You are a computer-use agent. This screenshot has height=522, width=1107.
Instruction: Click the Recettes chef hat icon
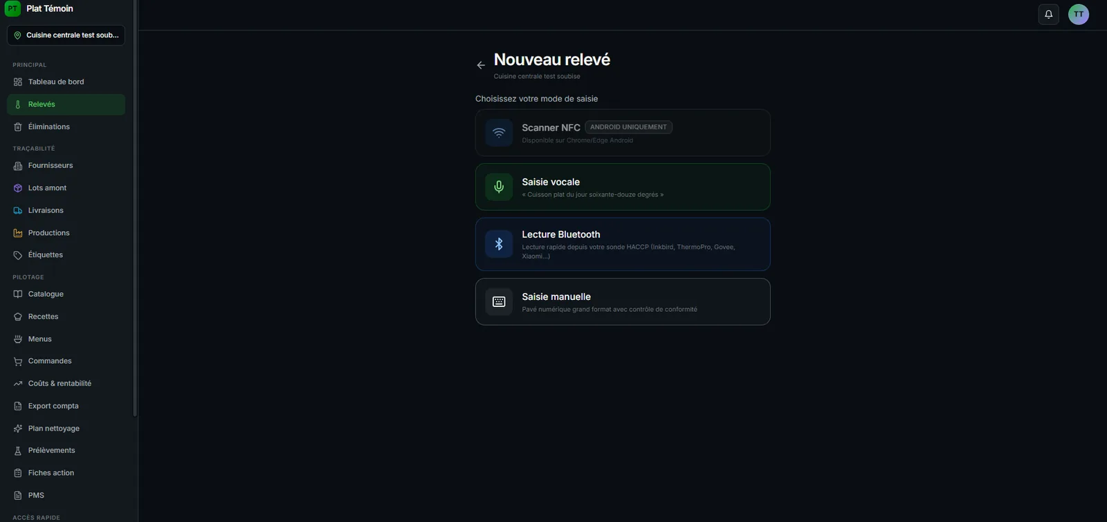(18, 317)
